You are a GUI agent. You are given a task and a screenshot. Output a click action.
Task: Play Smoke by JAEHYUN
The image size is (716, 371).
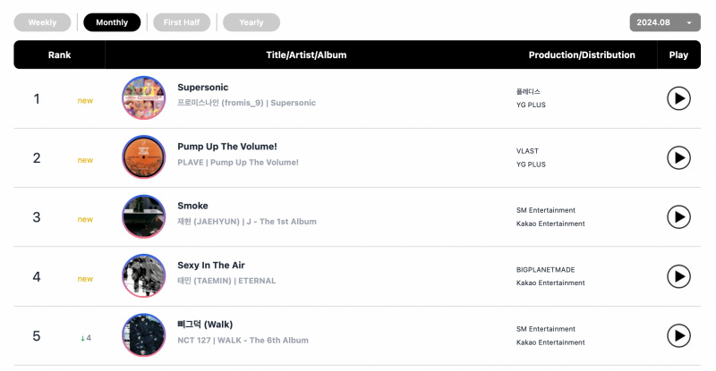pos(678,217)
